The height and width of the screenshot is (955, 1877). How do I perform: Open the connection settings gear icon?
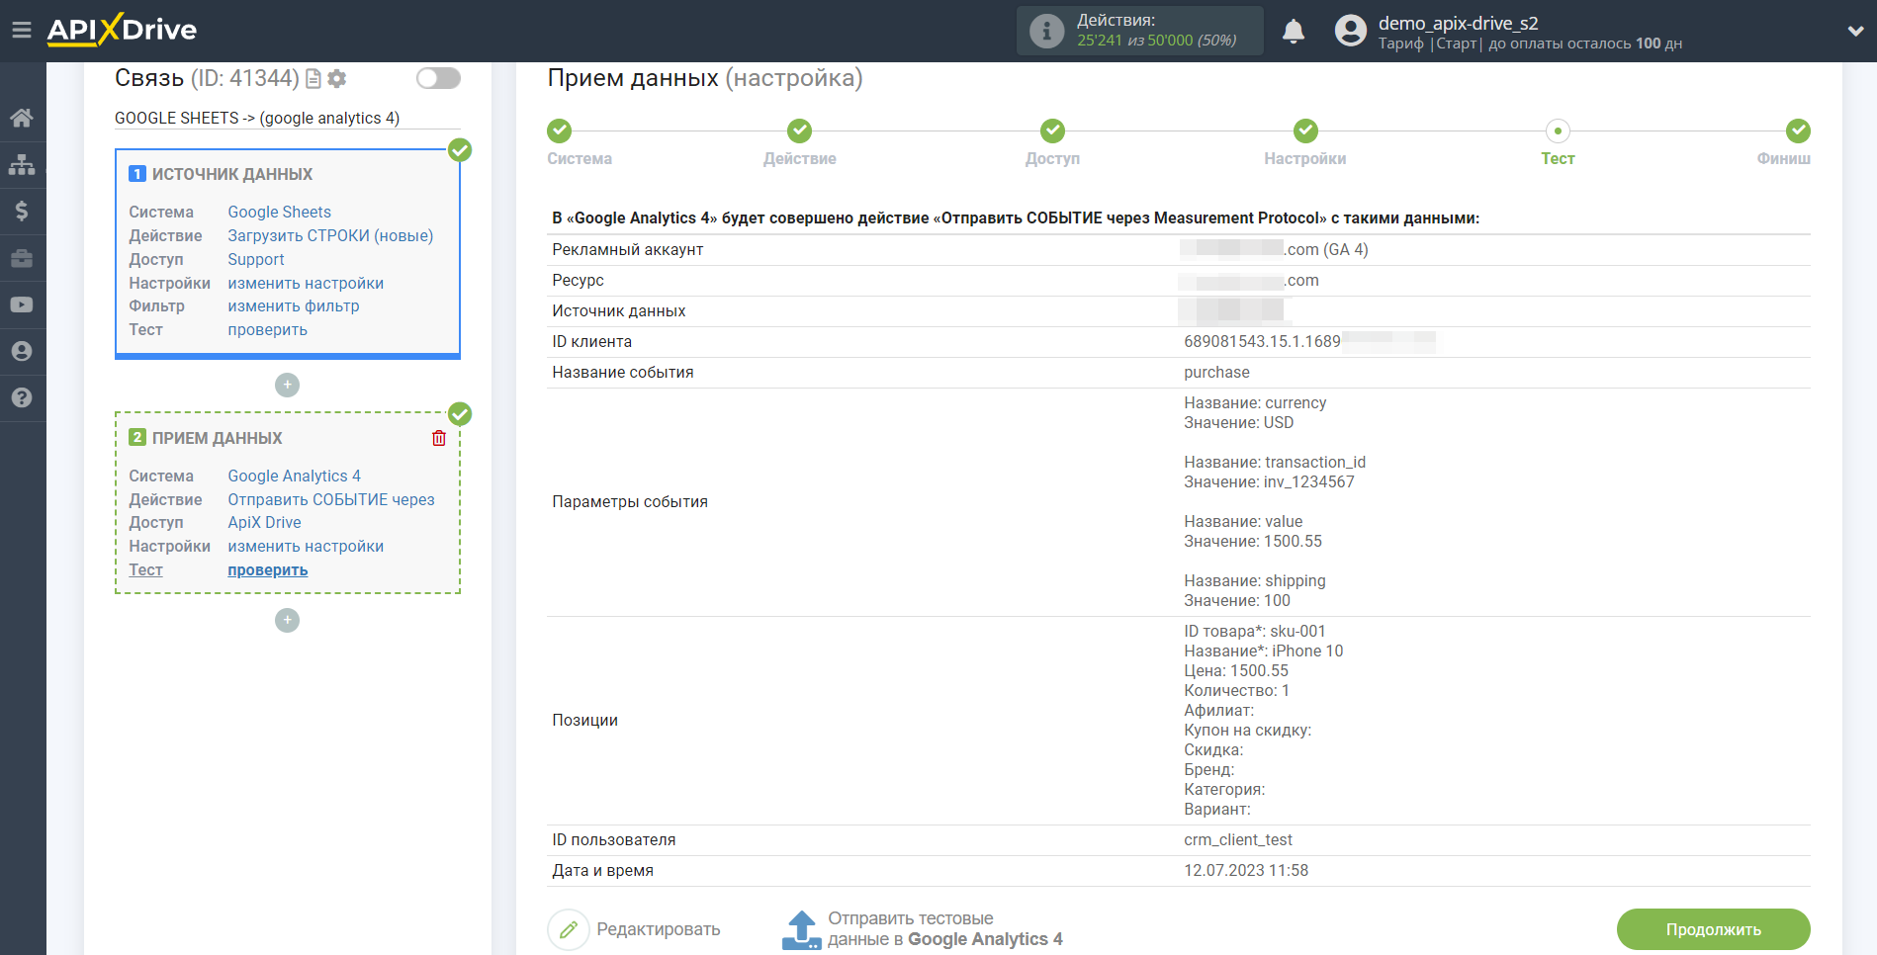coord(337,78)
